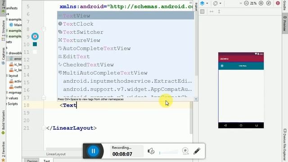Open the recorder pencil annotation tool

pos(197,151)
